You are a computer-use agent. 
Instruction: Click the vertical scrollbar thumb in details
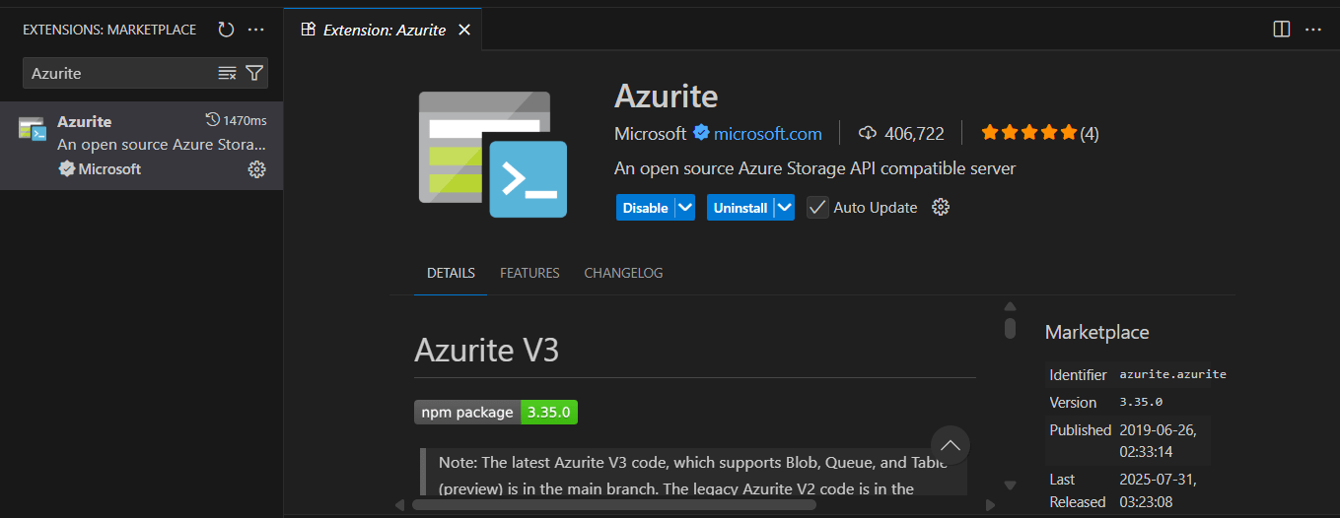click(x=1010, y=328)
